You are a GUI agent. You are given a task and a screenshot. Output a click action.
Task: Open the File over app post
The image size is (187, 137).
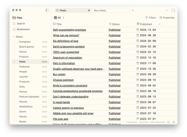pyautogui.click(x=61, y=119)
